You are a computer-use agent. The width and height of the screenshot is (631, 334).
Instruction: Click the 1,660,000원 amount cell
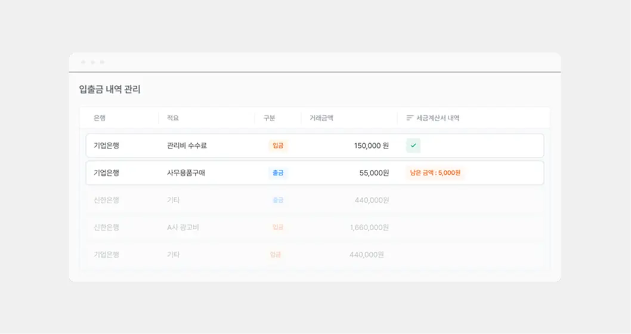point(369,227)
